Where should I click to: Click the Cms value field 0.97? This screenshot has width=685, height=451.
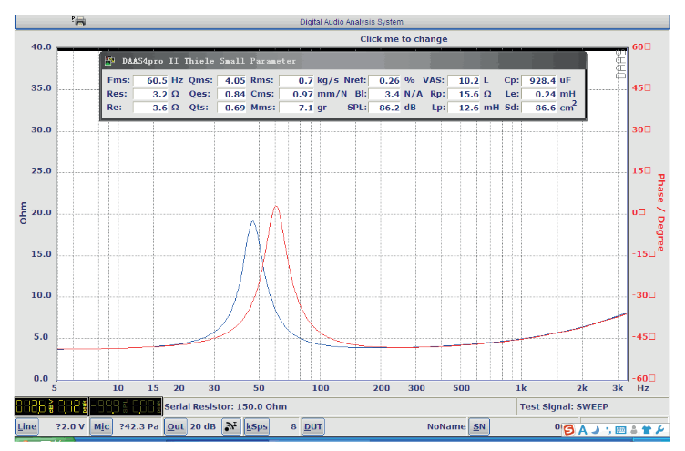click(297, 94)
